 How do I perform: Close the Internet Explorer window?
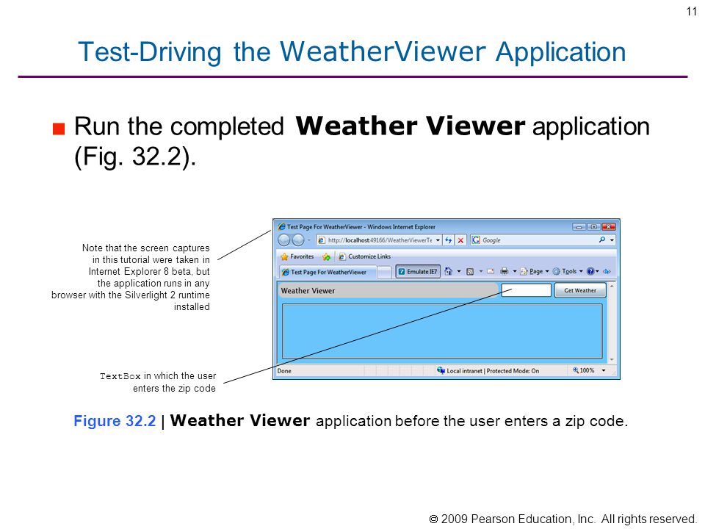(608, 227)
